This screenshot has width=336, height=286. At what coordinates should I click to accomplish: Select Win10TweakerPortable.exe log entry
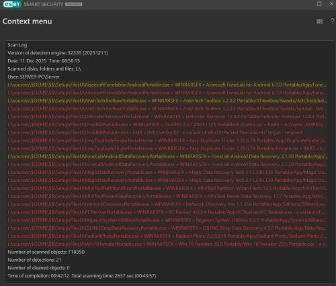[167, 244]
